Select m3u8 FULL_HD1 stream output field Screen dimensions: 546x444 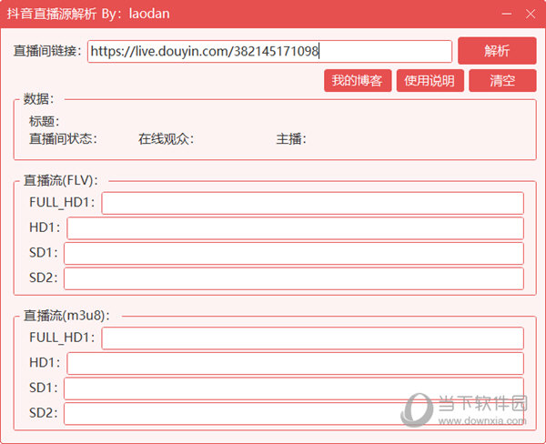pos(313,338)
